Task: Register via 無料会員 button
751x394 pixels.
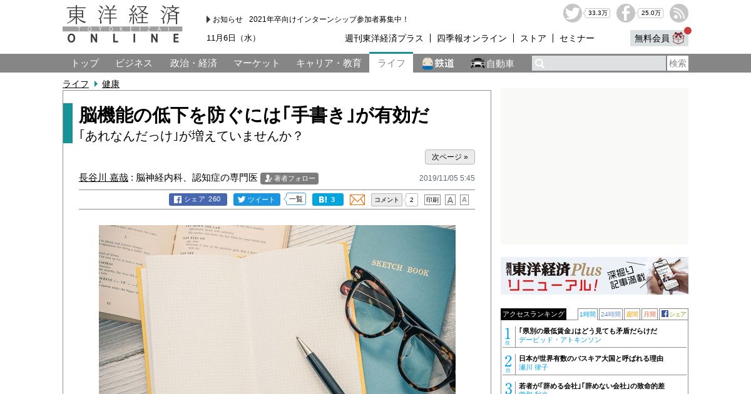Action: pos(659,38)
